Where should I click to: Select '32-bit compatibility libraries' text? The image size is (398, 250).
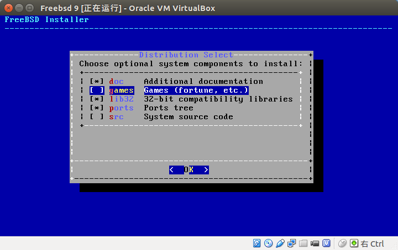pos(218,99)
